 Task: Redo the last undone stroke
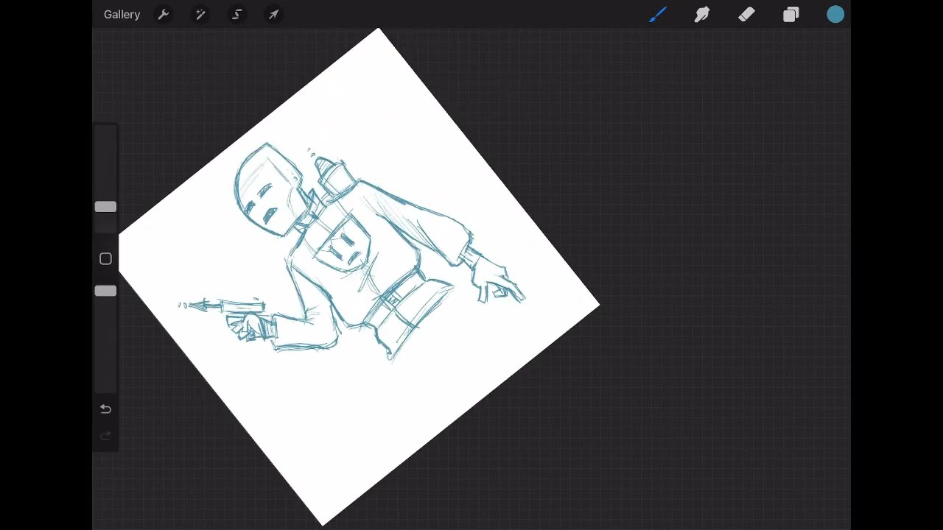tap(105, 437)
